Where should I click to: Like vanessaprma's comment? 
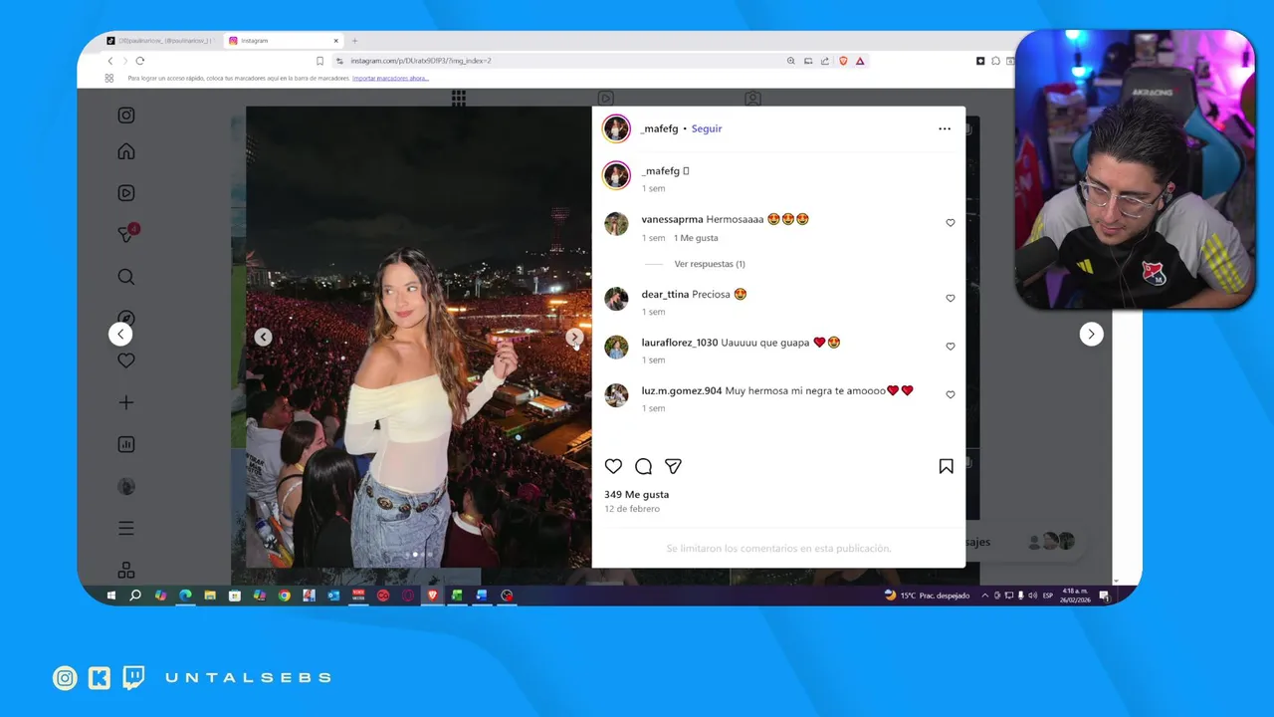951,223
